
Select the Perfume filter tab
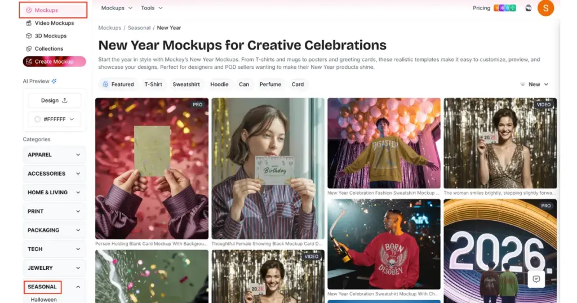coord(270,84)
